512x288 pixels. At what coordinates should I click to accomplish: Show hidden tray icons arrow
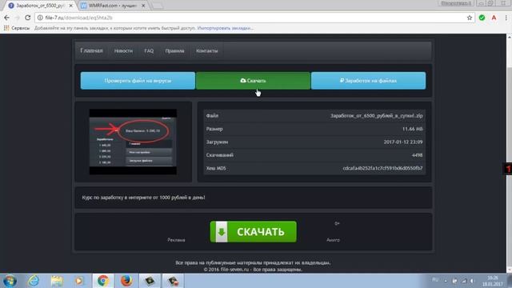pyautogui.click(x=446, y=281)
